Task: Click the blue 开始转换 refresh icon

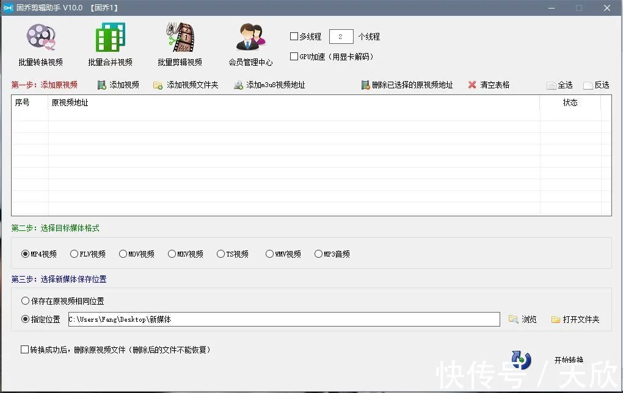Action: [521, 359]
